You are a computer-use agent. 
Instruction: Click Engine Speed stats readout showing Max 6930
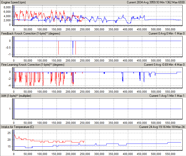point(156,2)
